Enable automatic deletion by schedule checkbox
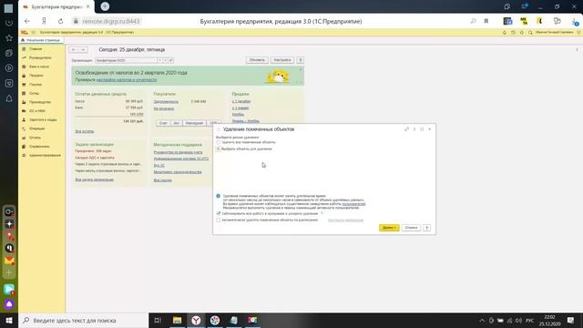 [x=219, y=220]
